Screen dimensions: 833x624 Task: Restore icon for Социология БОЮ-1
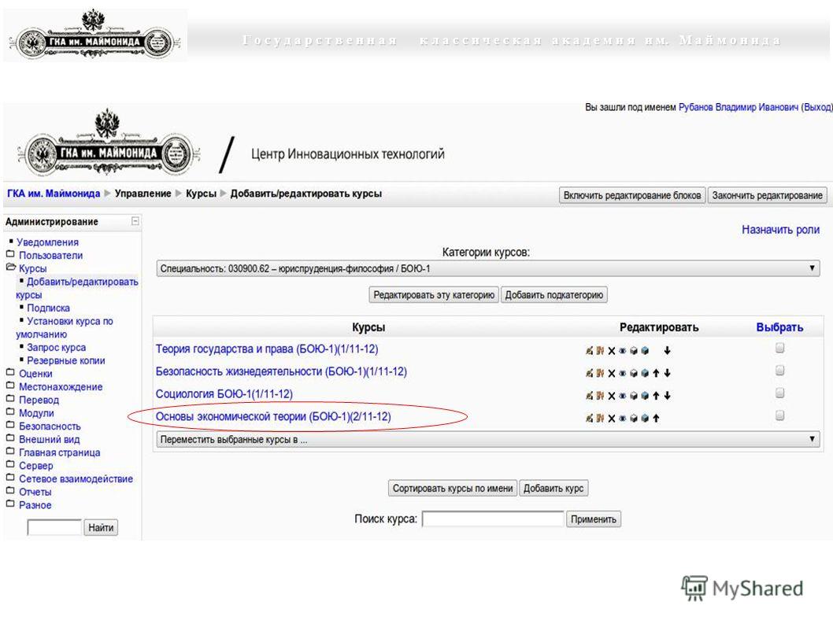click(644, 396)
